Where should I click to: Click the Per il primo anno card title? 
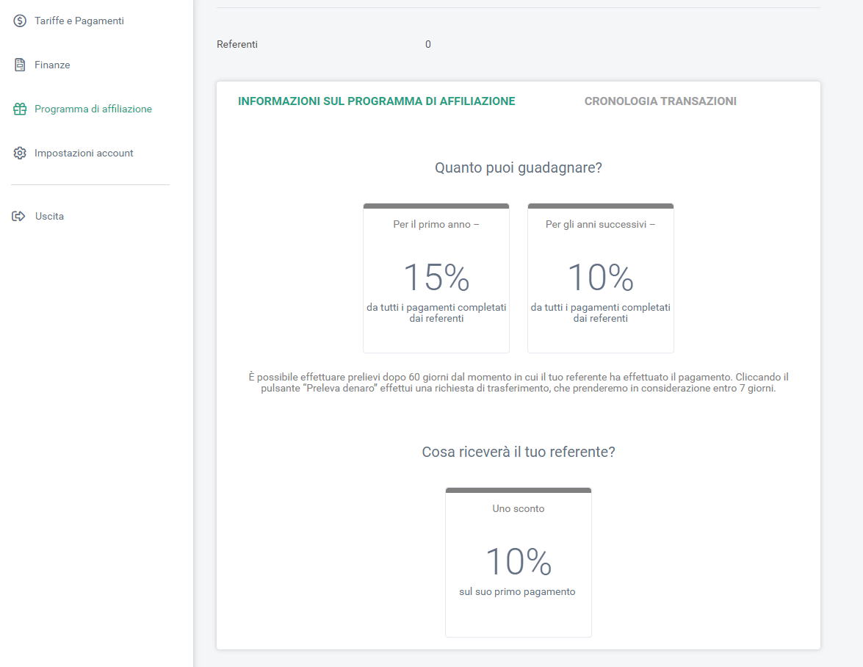[x=436, y=225]
